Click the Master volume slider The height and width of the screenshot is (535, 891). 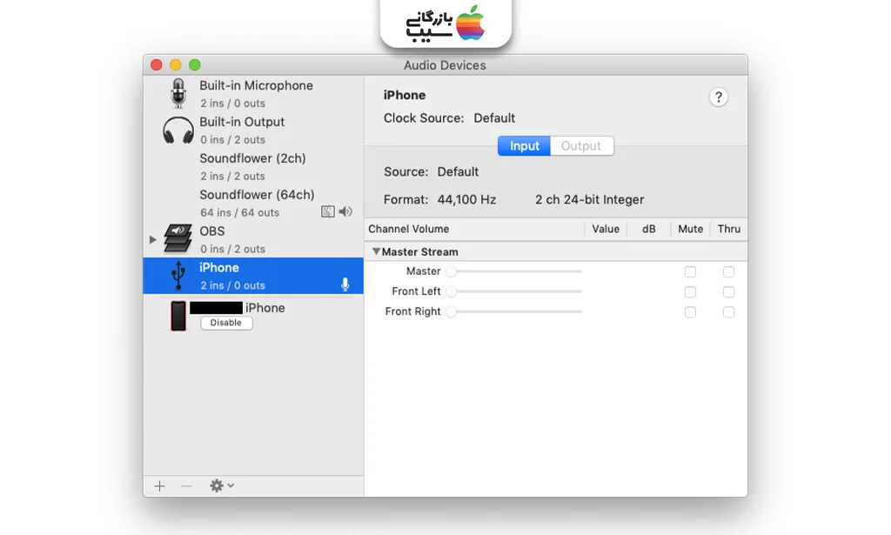point(514,271)
